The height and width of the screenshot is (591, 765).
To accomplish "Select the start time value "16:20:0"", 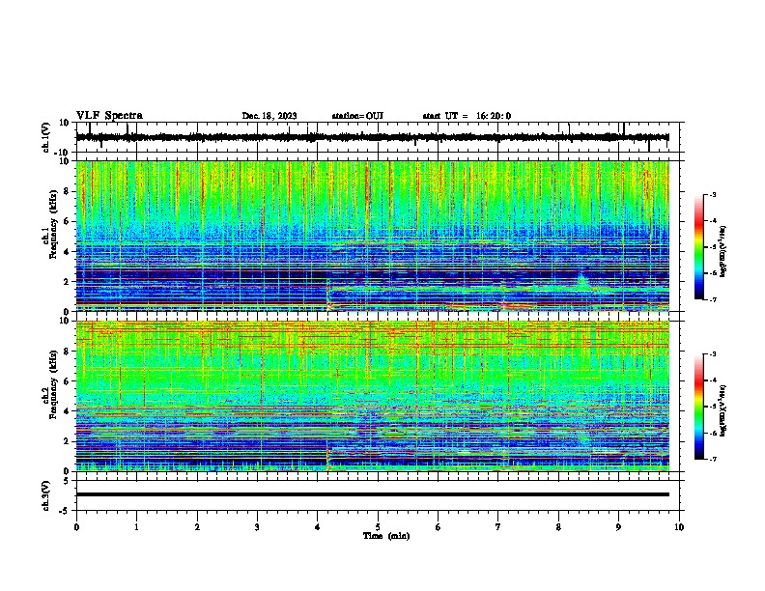I will [494, 116].
